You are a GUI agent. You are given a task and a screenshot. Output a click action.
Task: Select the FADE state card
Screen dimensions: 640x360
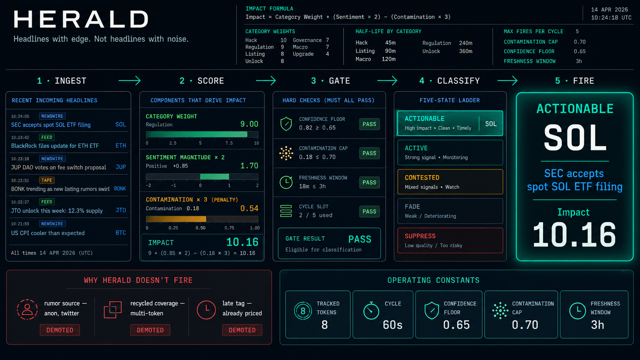tap(450, 211)
